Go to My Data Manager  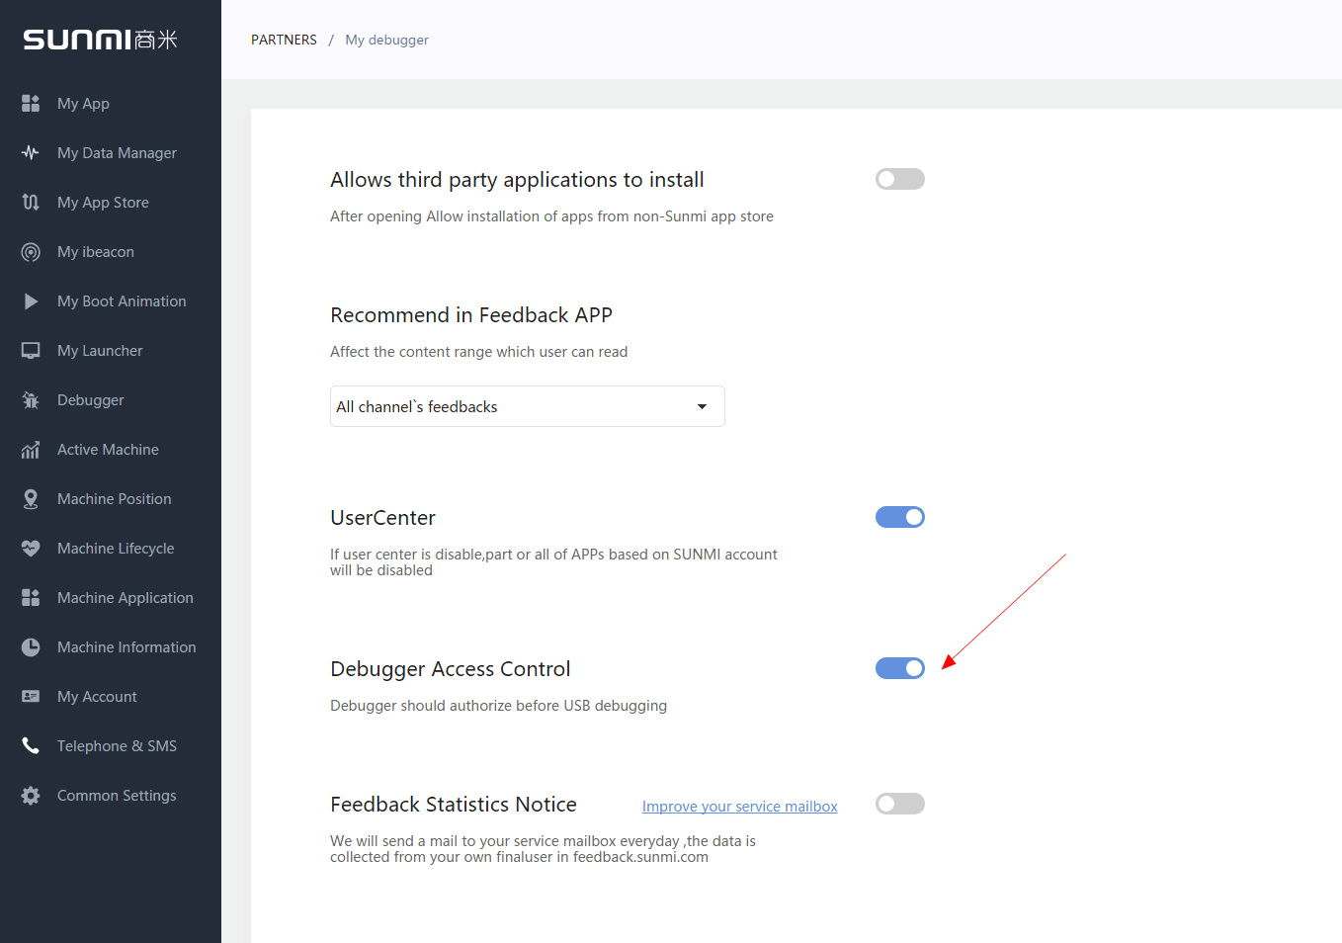117,152
